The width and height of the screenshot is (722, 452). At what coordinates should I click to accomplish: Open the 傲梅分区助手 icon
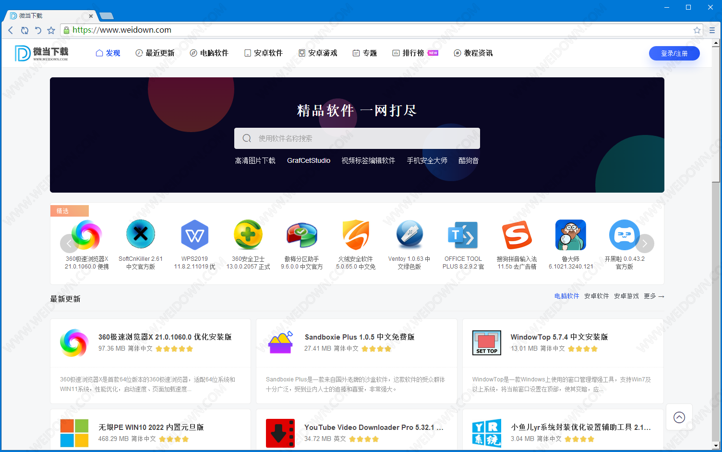coord(302,235)
